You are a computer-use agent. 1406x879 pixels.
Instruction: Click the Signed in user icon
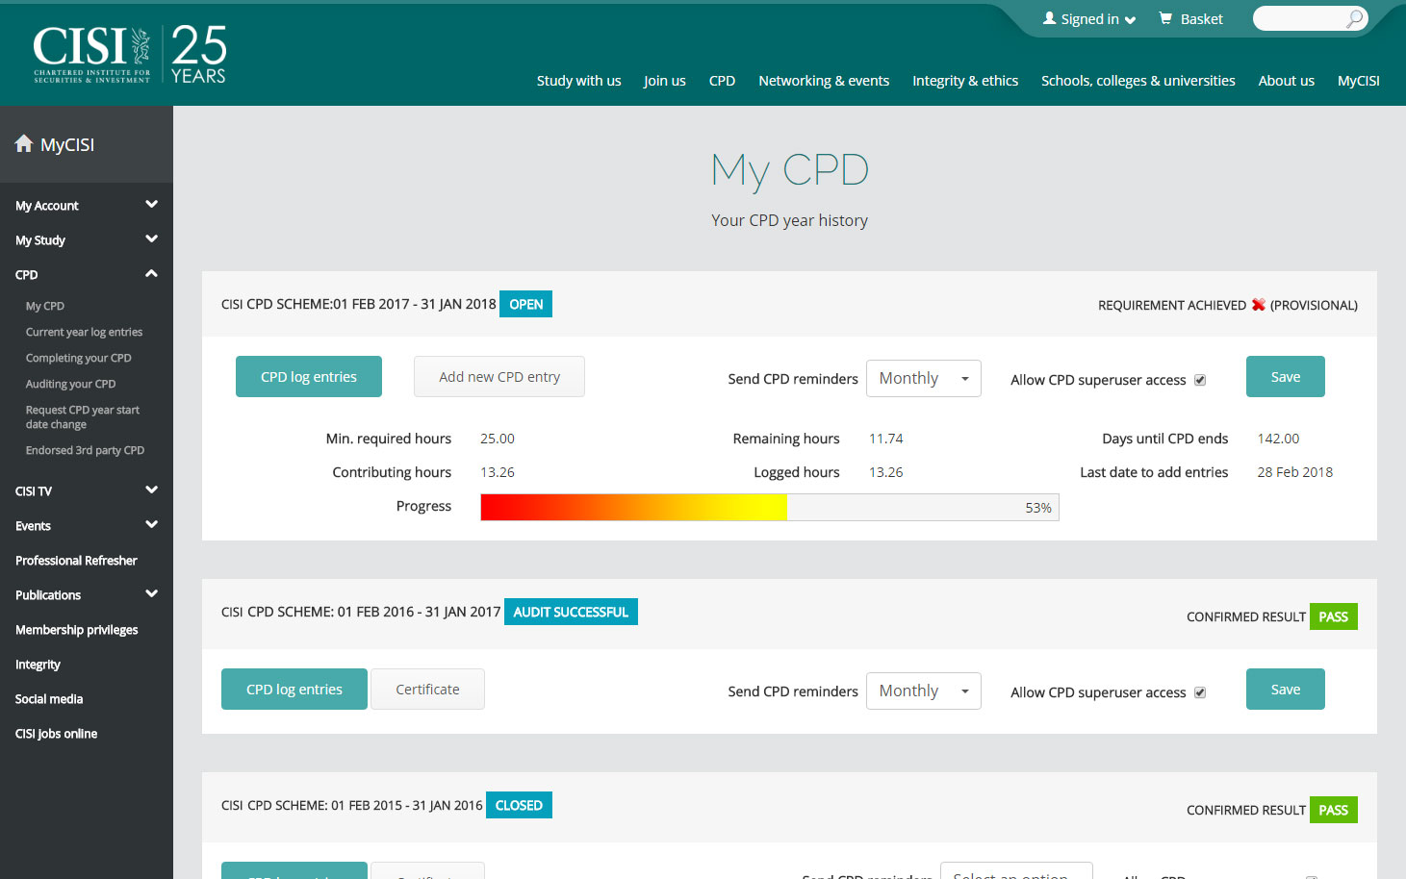coord(1049,18)
